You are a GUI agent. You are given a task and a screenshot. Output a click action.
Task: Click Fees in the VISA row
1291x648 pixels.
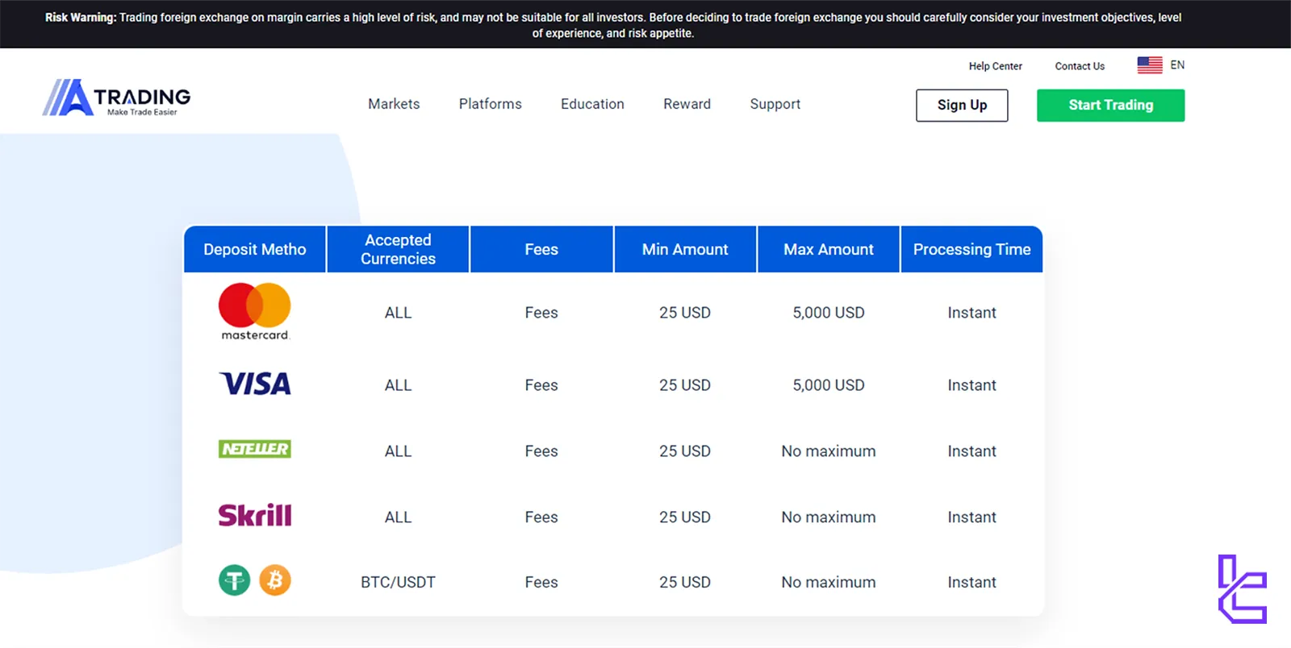click(x=541, y=385)
